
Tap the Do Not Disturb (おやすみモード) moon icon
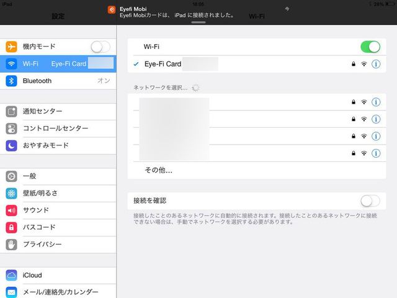pos(12,145)
